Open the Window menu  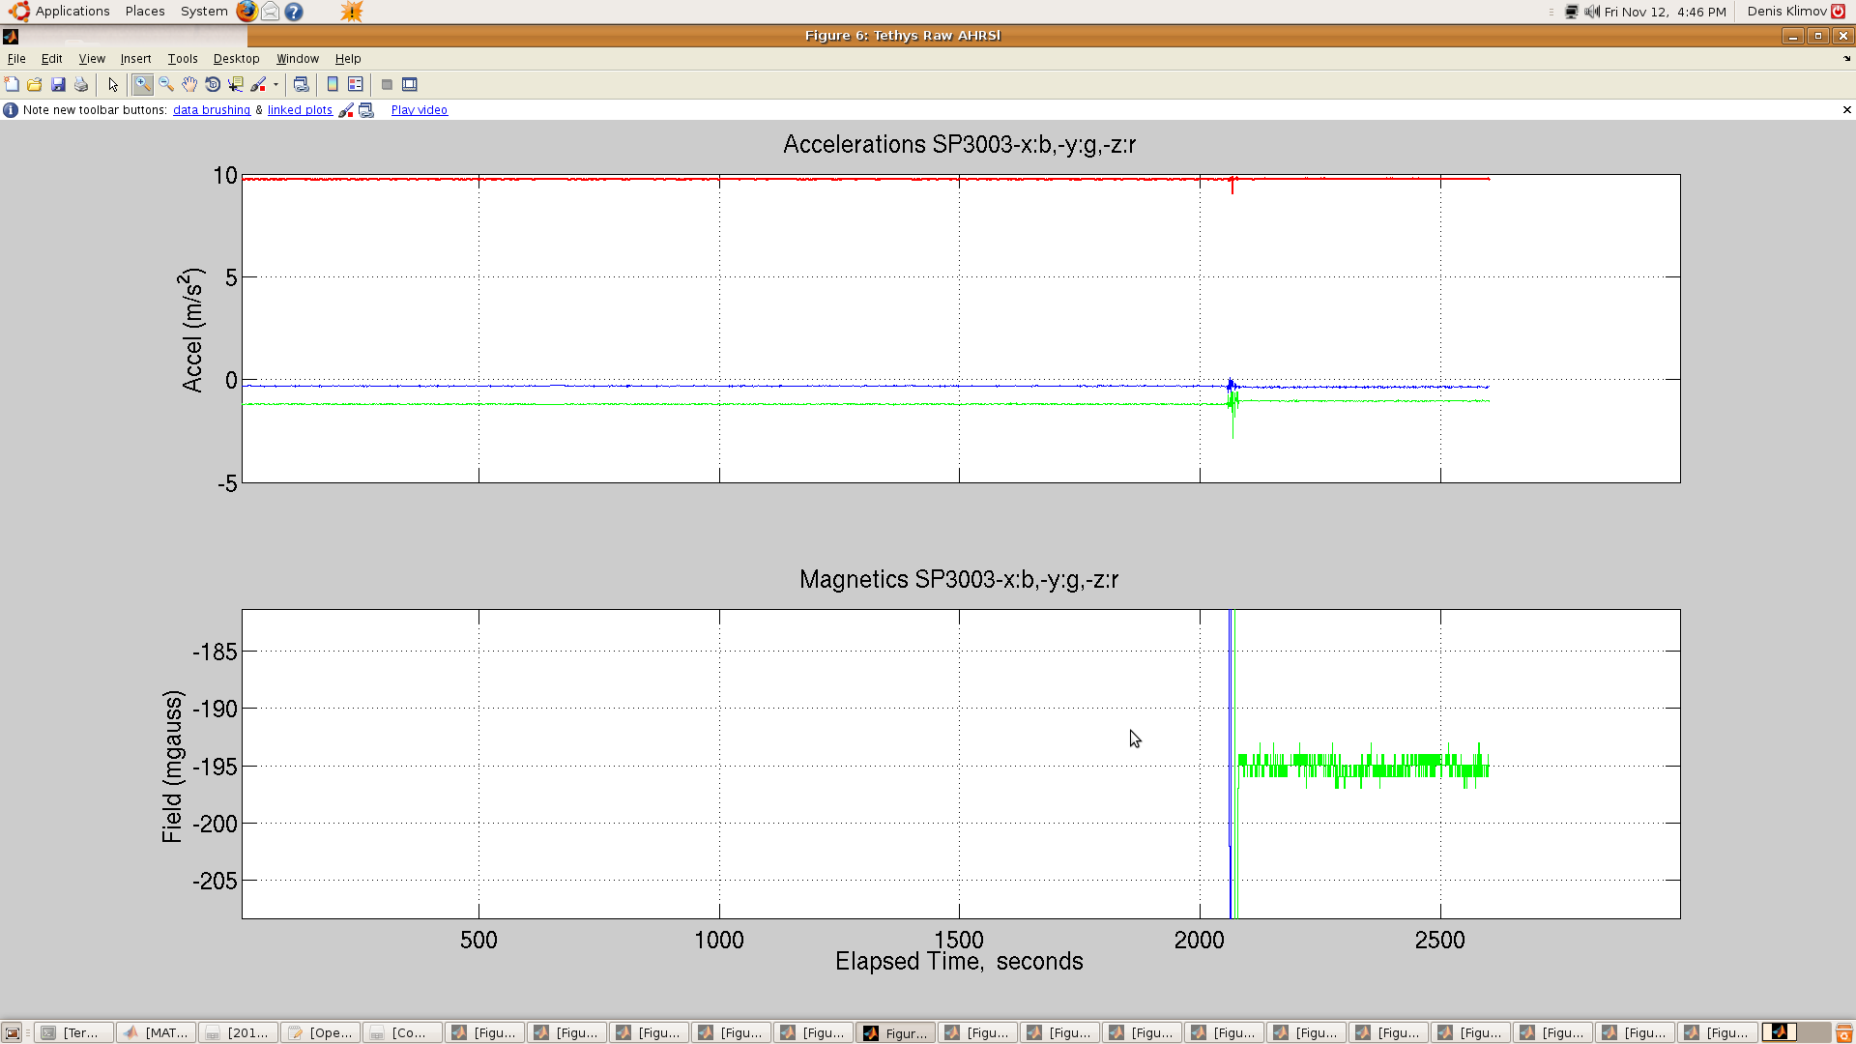[298, 59]
